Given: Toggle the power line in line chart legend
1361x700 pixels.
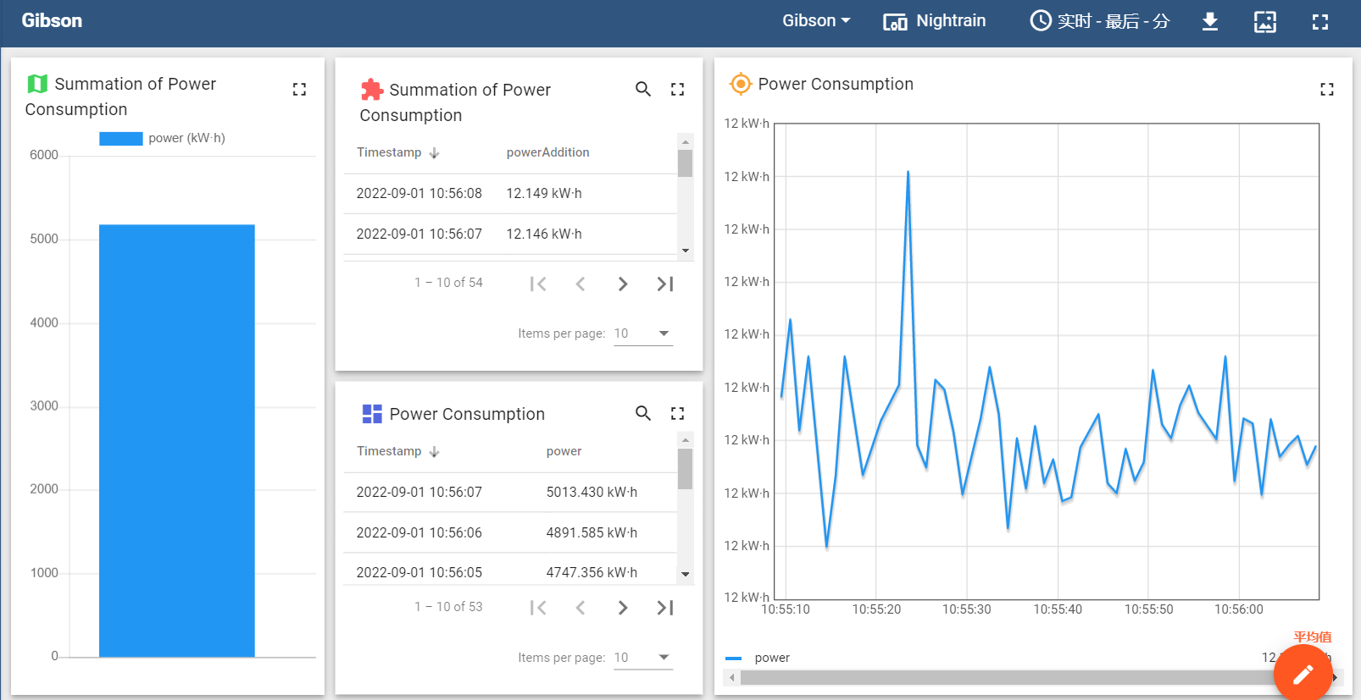Looking at the screenshot, I should 758,658.
